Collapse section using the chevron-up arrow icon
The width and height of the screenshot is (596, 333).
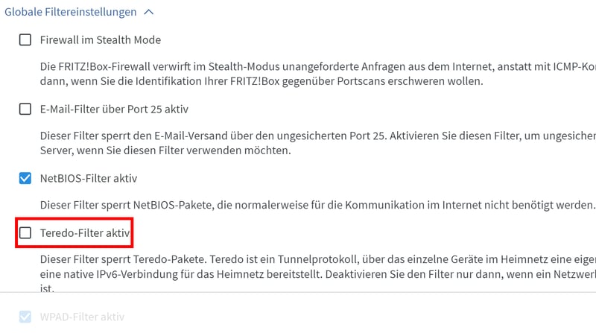tap(149, 12)
